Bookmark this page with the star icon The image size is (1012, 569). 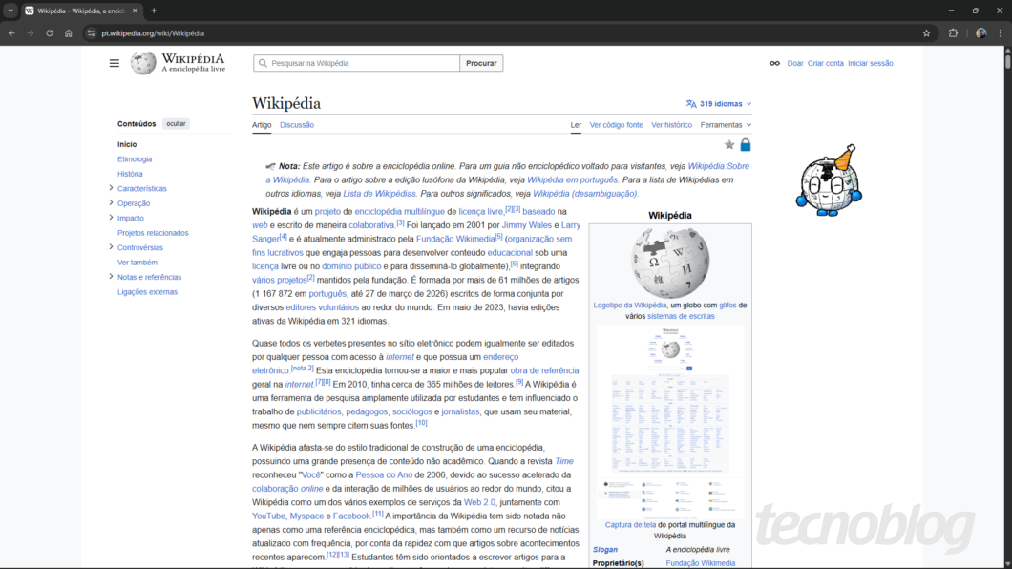tap(926, 32)
